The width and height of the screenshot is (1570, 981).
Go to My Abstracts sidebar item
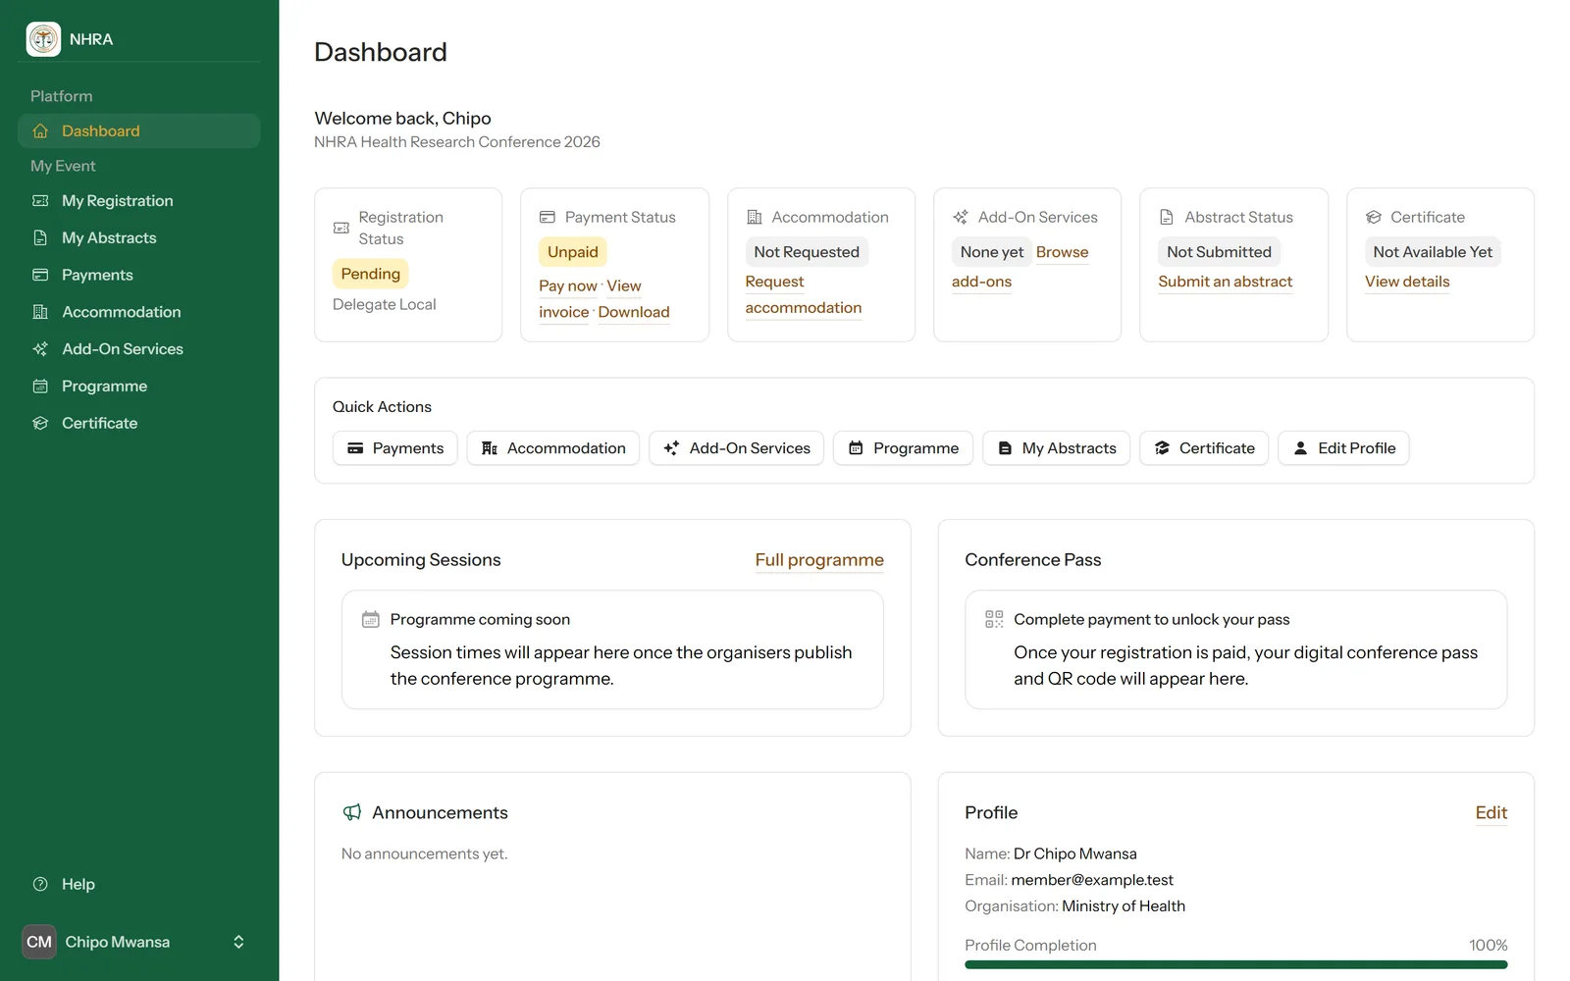pos(138,238)
